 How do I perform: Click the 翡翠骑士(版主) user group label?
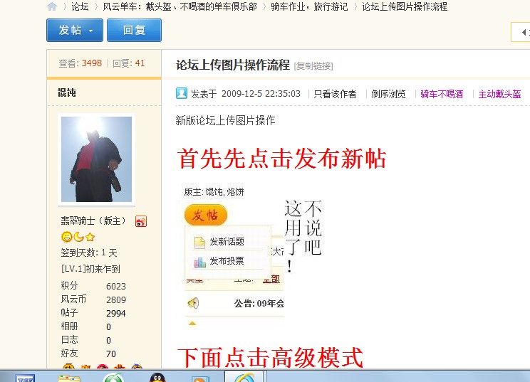coord(93,221)
